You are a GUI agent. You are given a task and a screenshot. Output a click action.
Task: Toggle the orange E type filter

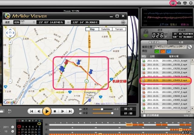click(163, 51)
